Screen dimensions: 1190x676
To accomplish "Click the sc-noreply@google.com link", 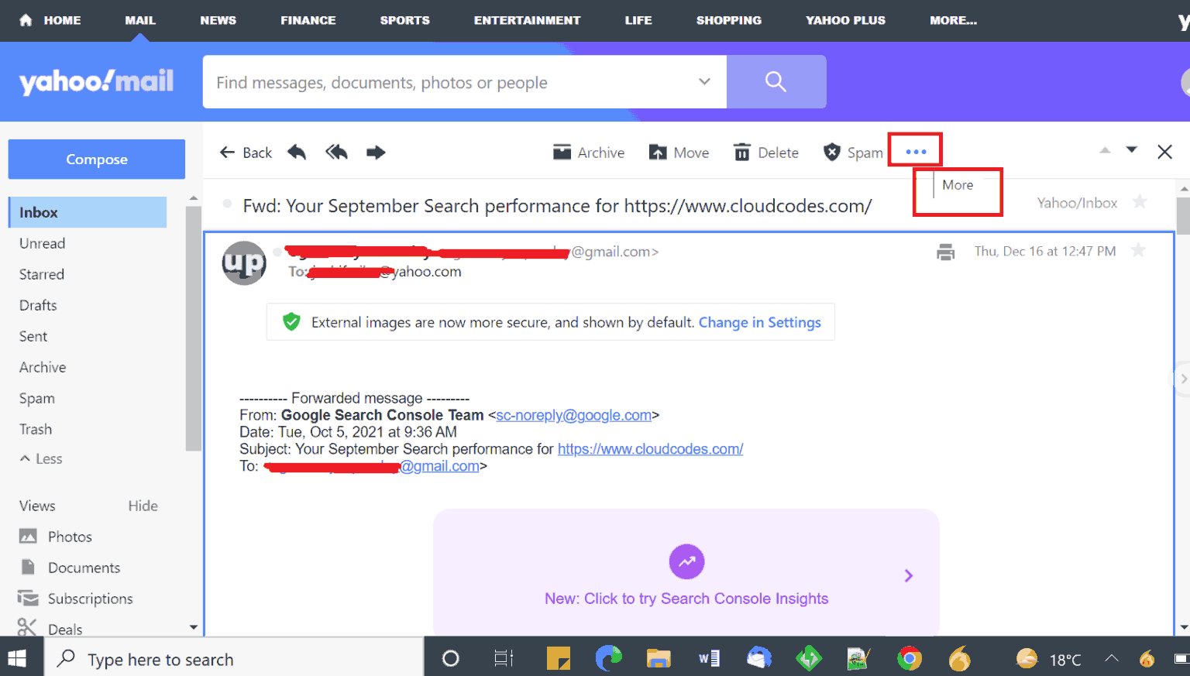I will tap(573, 415).
